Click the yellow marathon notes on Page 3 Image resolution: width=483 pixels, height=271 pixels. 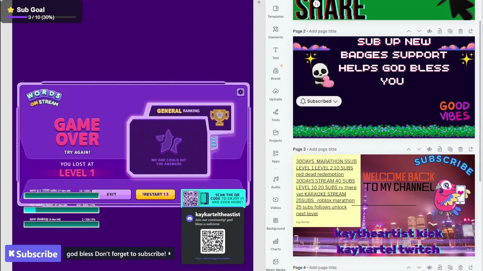pyautogui.click(x=327, y=191)
